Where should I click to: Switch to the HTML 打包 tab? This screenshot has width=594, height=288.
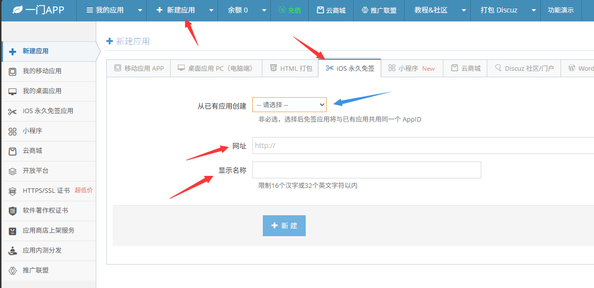tap(290, 68)
